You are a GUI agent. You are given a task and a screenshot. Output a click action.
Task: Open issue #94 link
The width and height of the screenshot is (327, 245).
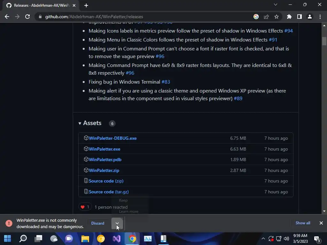coord(288,31)
